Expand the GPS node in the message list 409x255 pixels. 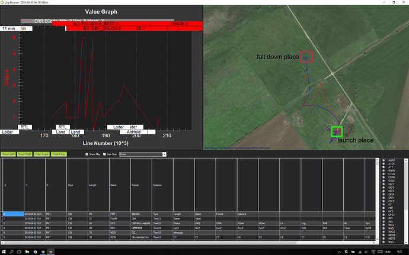(384, 211)
